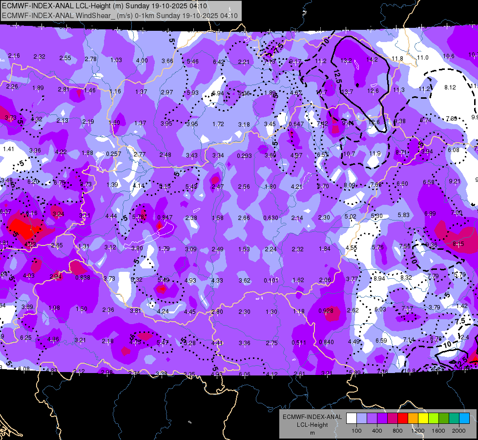Click the 0.840 grid value
478x440 pixels.
tap(326, 342)
